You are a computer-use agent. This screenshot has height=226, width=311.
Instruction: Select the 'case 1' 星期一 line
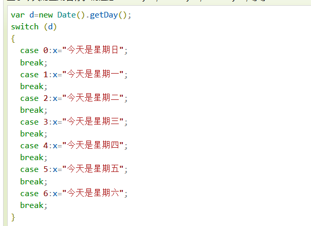pyautogui.click(x=74, y=75)
